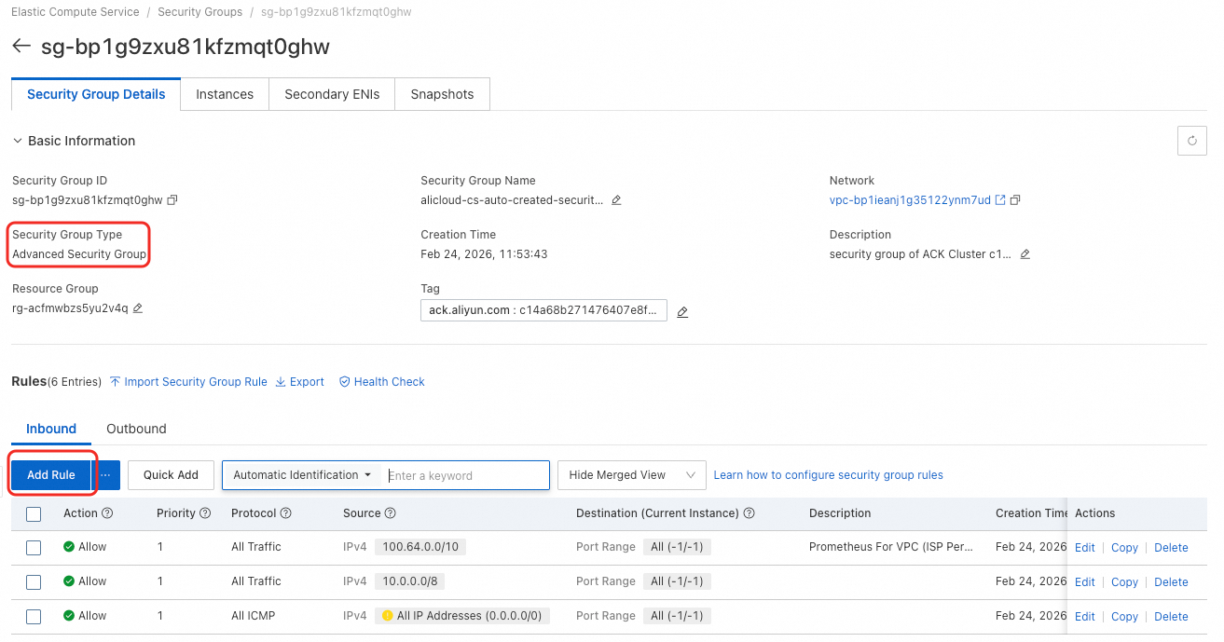The width and height of the screenshot is (1224, 642).
Task: Tick the checkbox for the 100.64.0.0/10 rule
Action: coord(34,548)
